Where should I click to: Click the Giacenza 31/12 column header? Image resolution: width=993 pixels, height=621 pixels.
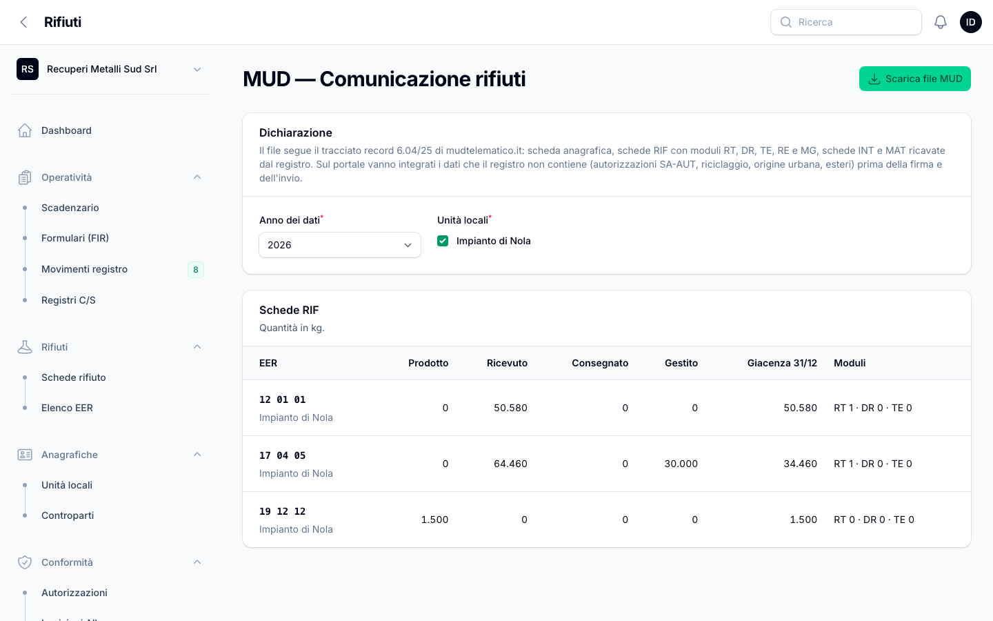[x=782, y=363]
